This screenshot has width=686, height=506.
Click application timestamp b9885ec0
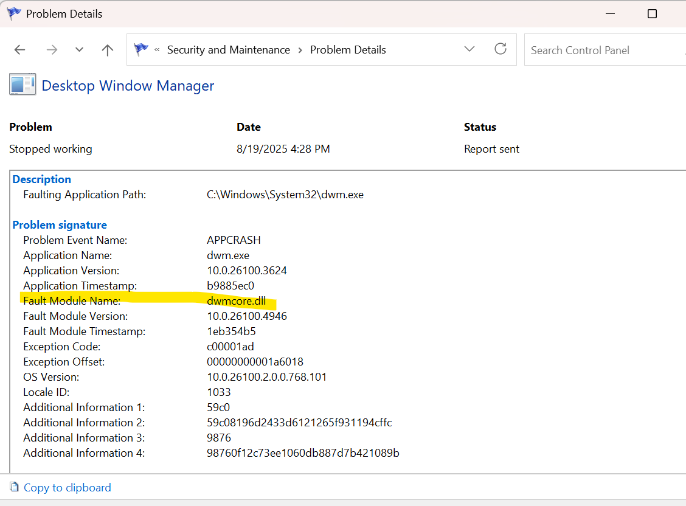(230, 286)
